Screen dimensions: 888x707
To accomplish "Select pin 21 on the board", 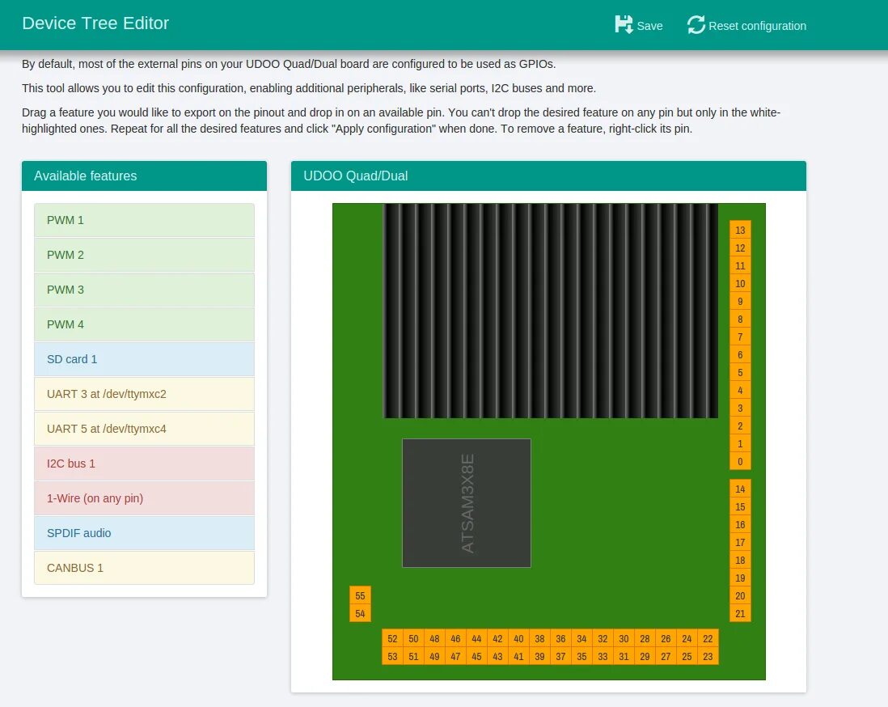I will click(x=740, y=613).
